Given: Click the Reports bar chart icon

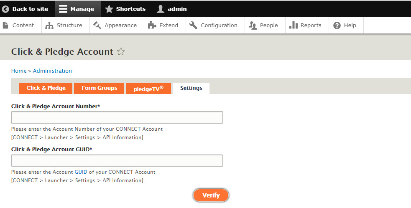Looking at the screenshot, I should tap(294, 25).
